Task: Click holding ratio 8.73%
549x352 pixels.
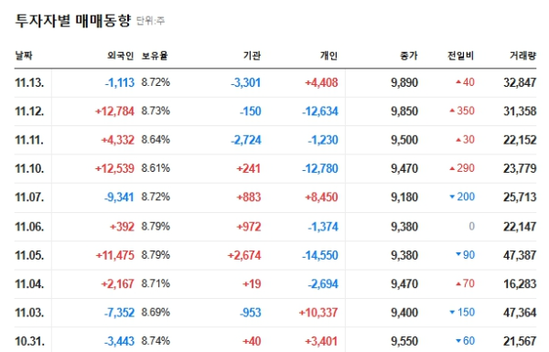Action: coord(156,112)
